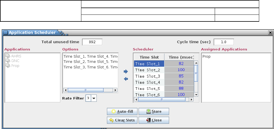The width and height of the screenshot is (274, 129).
Task: Click the right arrow to assign application
Action: (126, 72)
